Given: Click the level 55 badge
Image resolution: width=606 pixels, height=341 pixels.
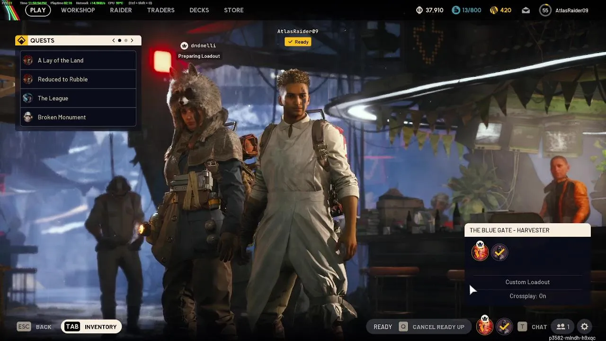Looking at the screenshot, I should [545, 10].
